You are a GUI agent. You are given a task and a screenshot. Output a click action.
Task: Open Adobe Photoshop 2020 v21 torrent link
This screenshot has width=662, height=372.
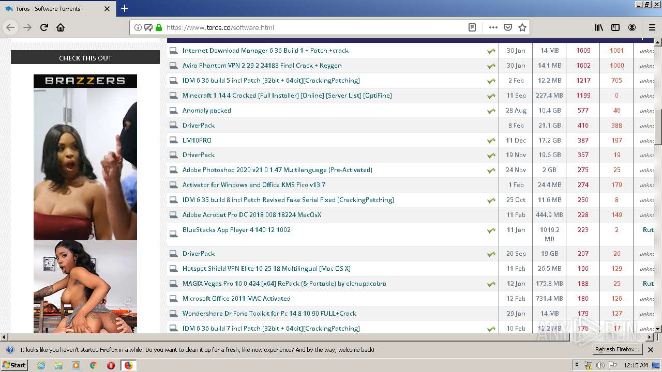(277, 170)
